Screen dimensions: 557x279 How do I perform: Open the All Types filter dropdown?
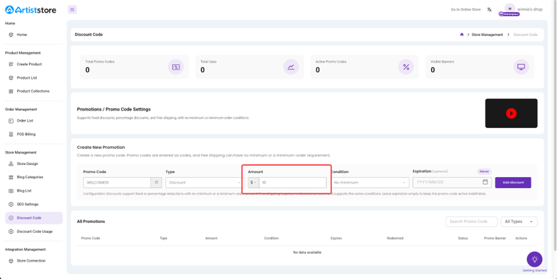pyautogui.click(x=519, y=222)
